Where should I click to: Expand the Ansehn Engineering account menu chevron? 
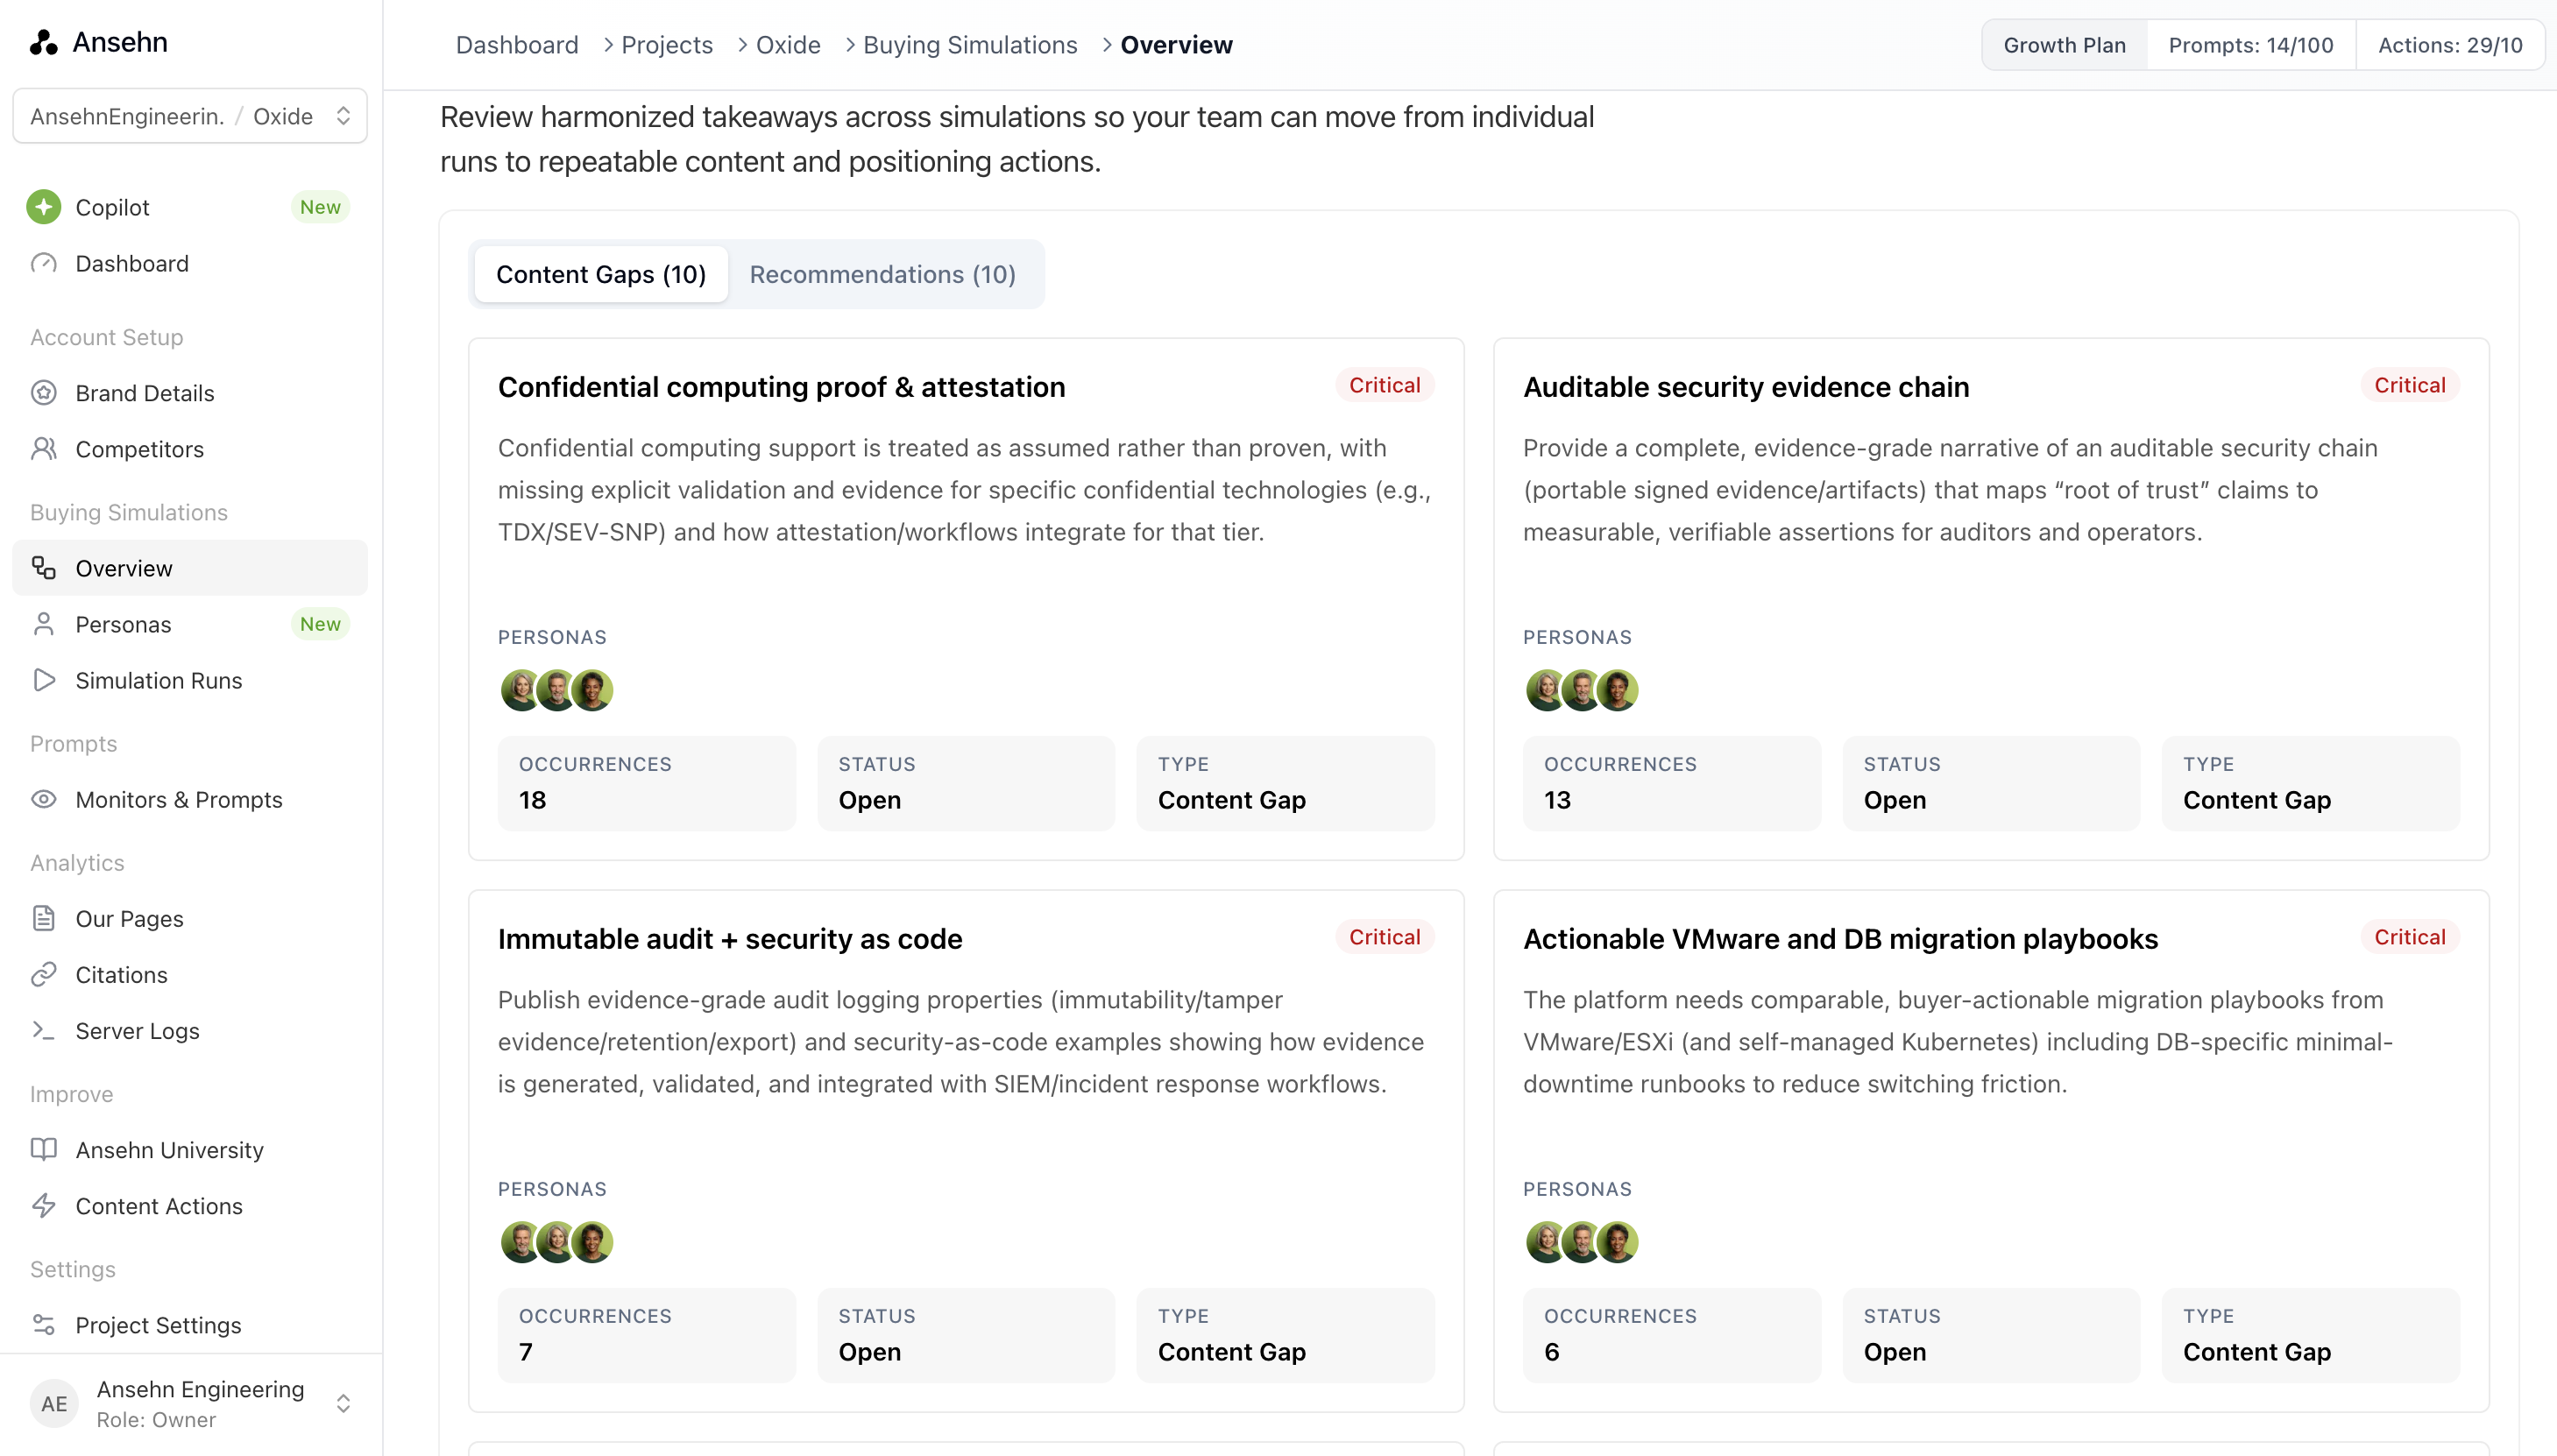pyautogui.click(x=343, y=1403)
